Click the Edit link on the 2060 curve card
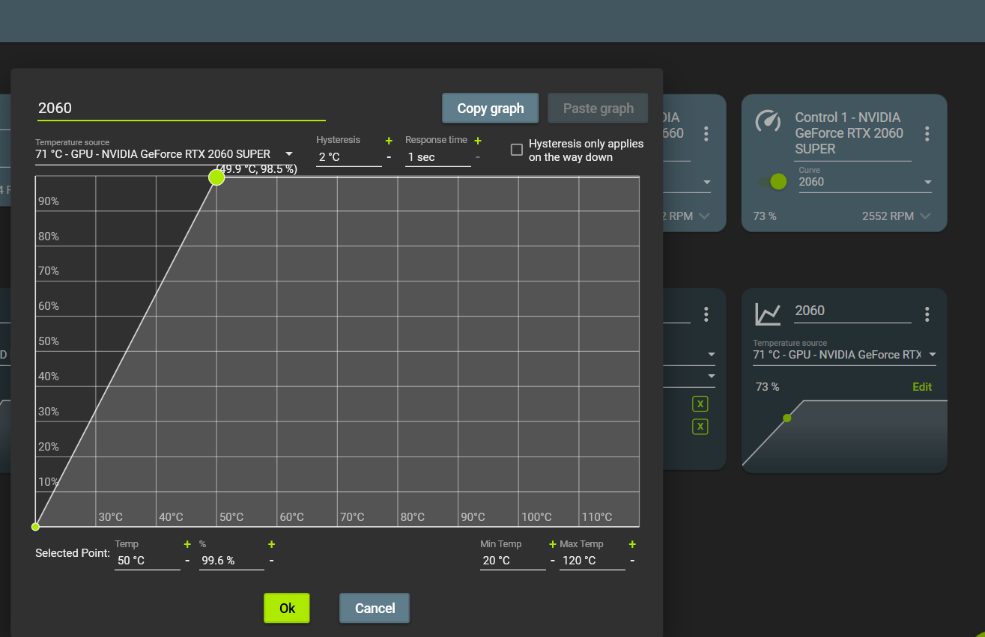985x637 pixels. [922, 387]
